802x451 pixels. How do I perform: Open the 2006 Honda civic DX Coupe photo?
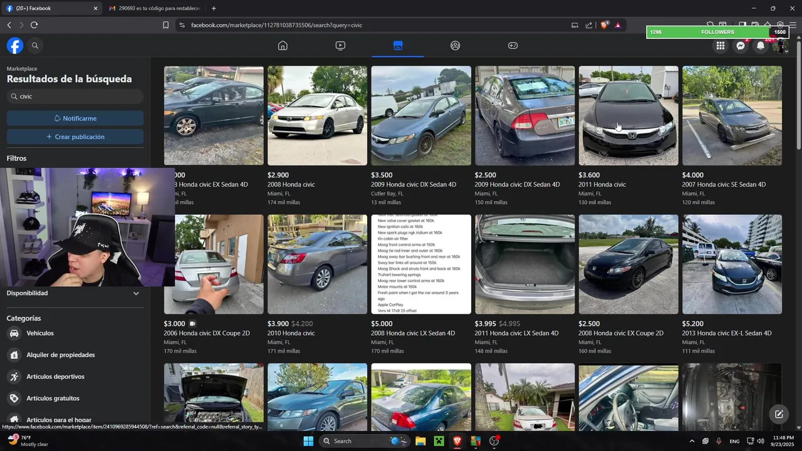[214, 264]
